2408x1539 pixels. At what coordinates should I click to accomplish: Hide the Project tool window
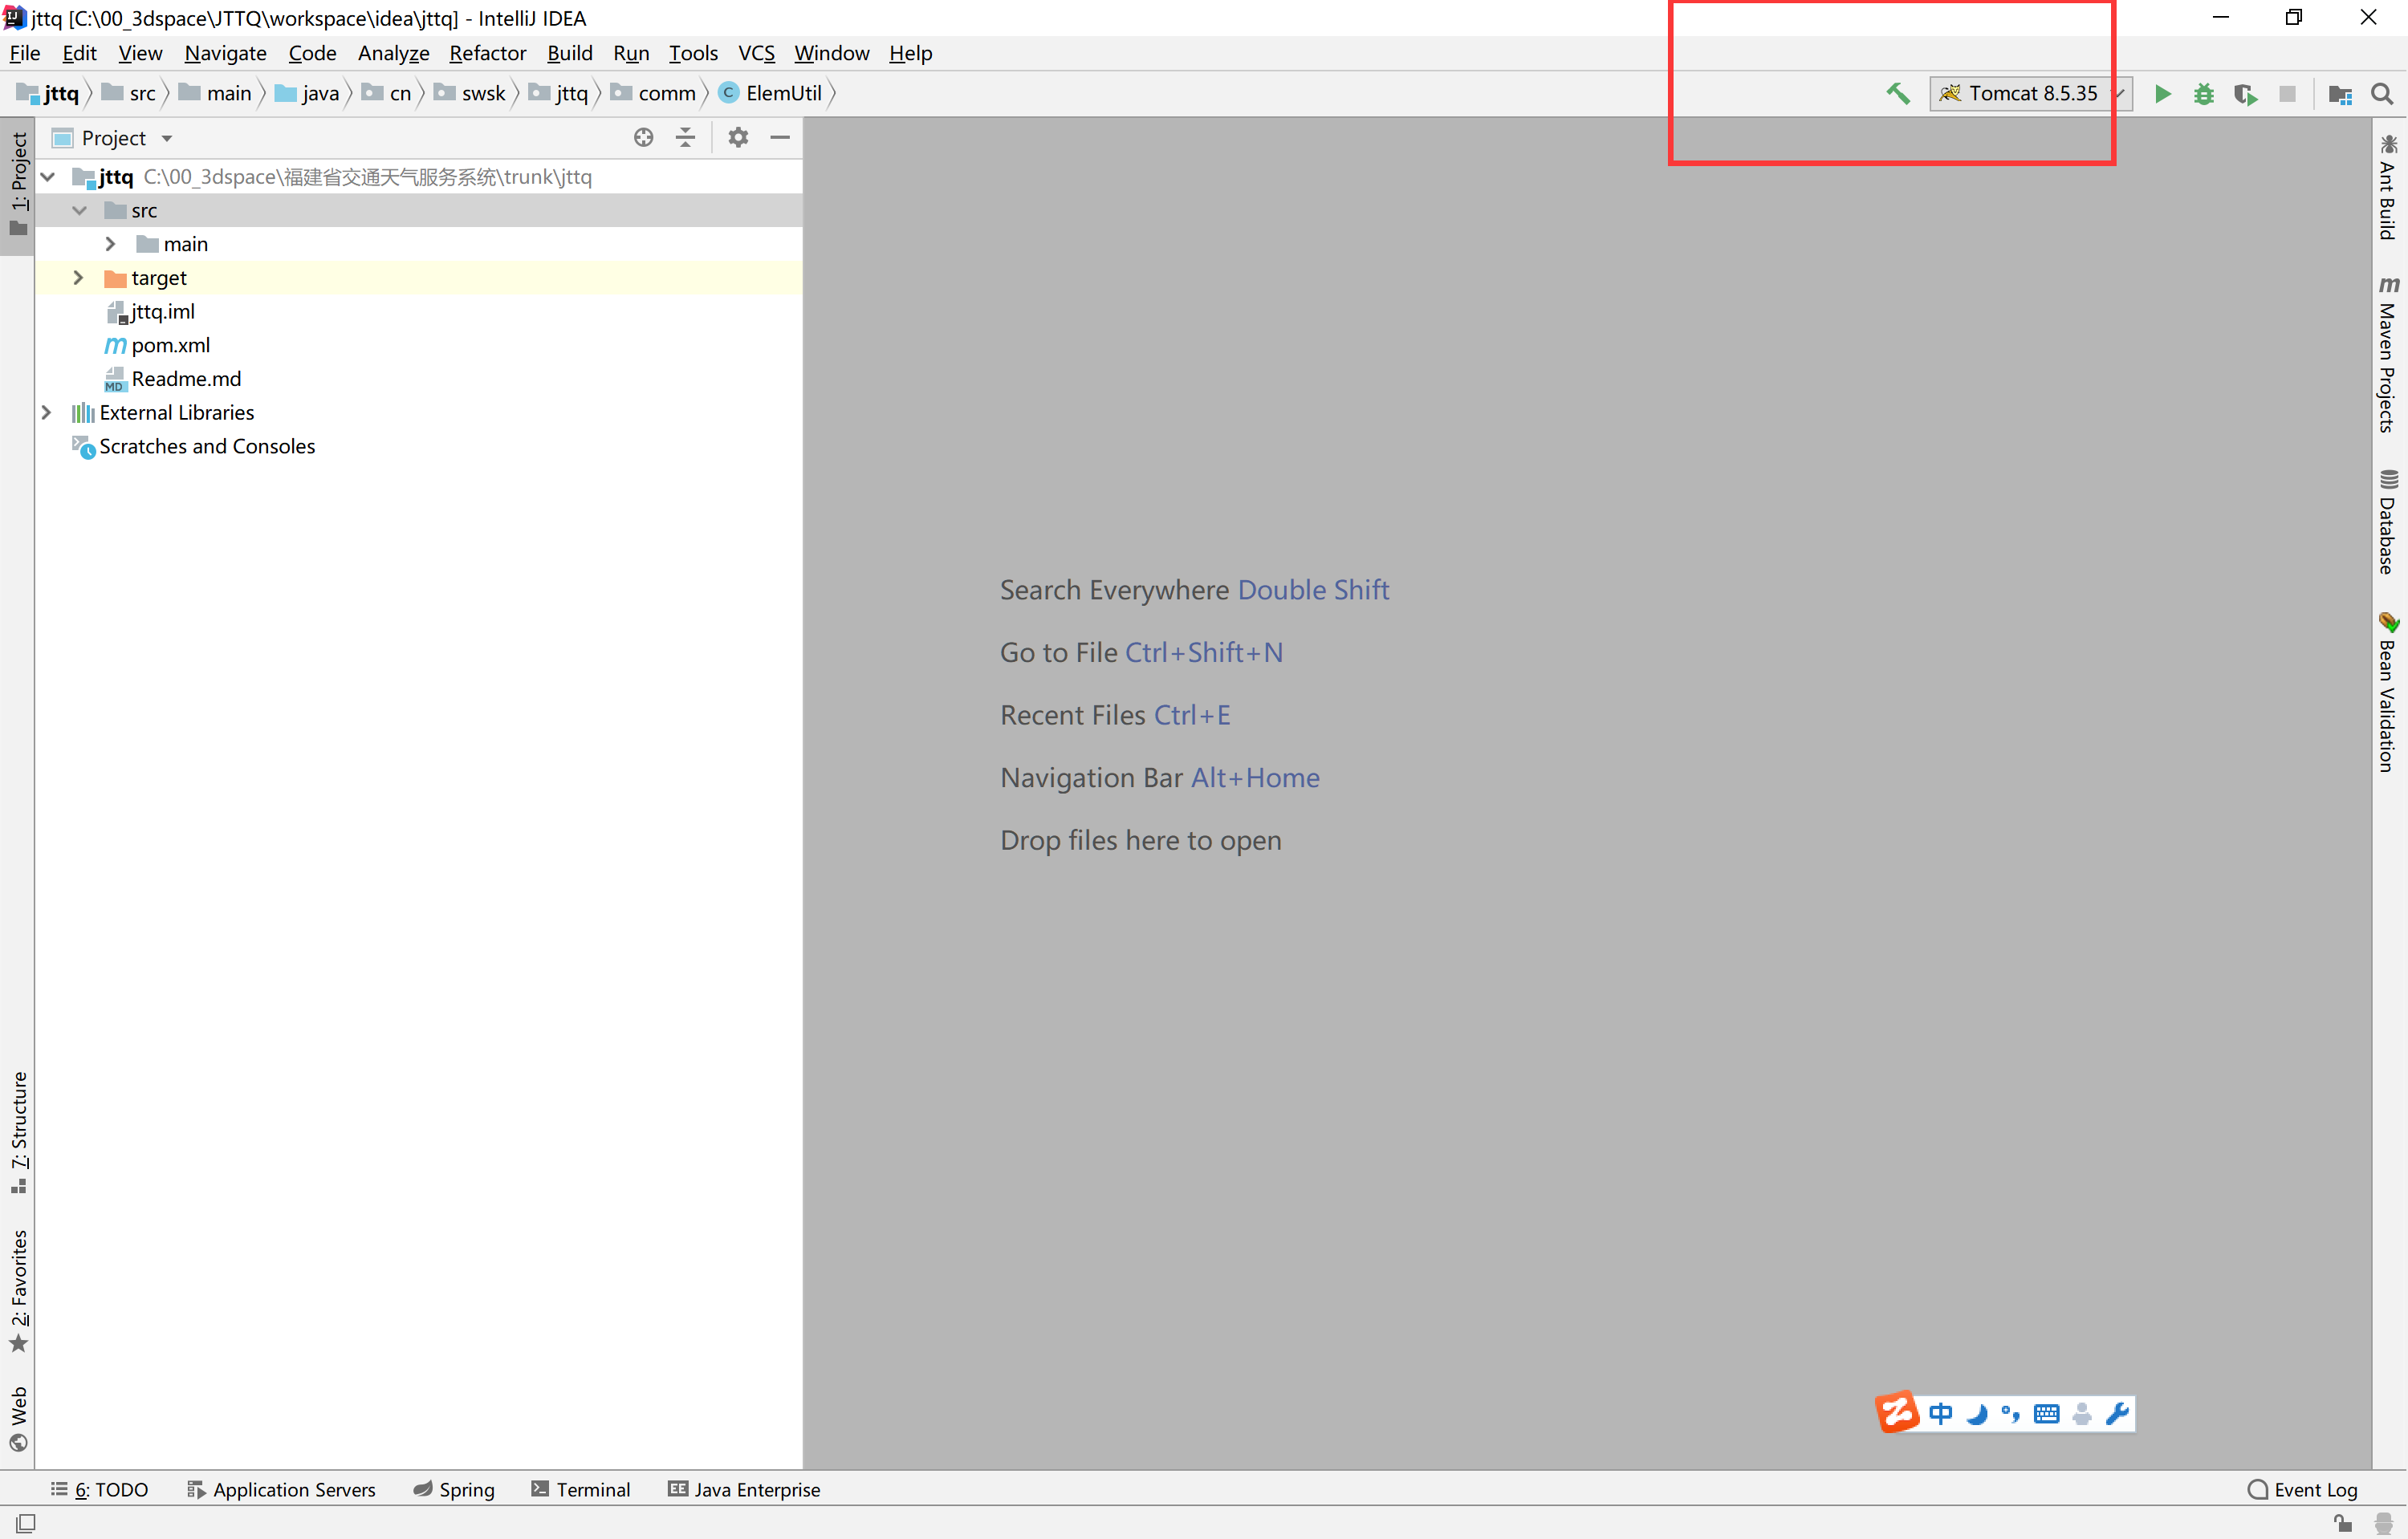(780, 138)
